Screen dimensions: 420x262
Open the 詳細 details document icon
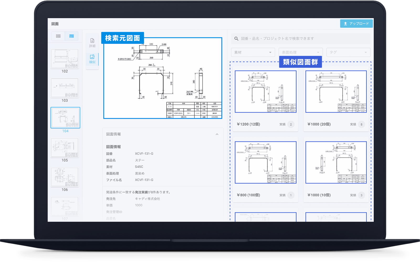(92, 41)
